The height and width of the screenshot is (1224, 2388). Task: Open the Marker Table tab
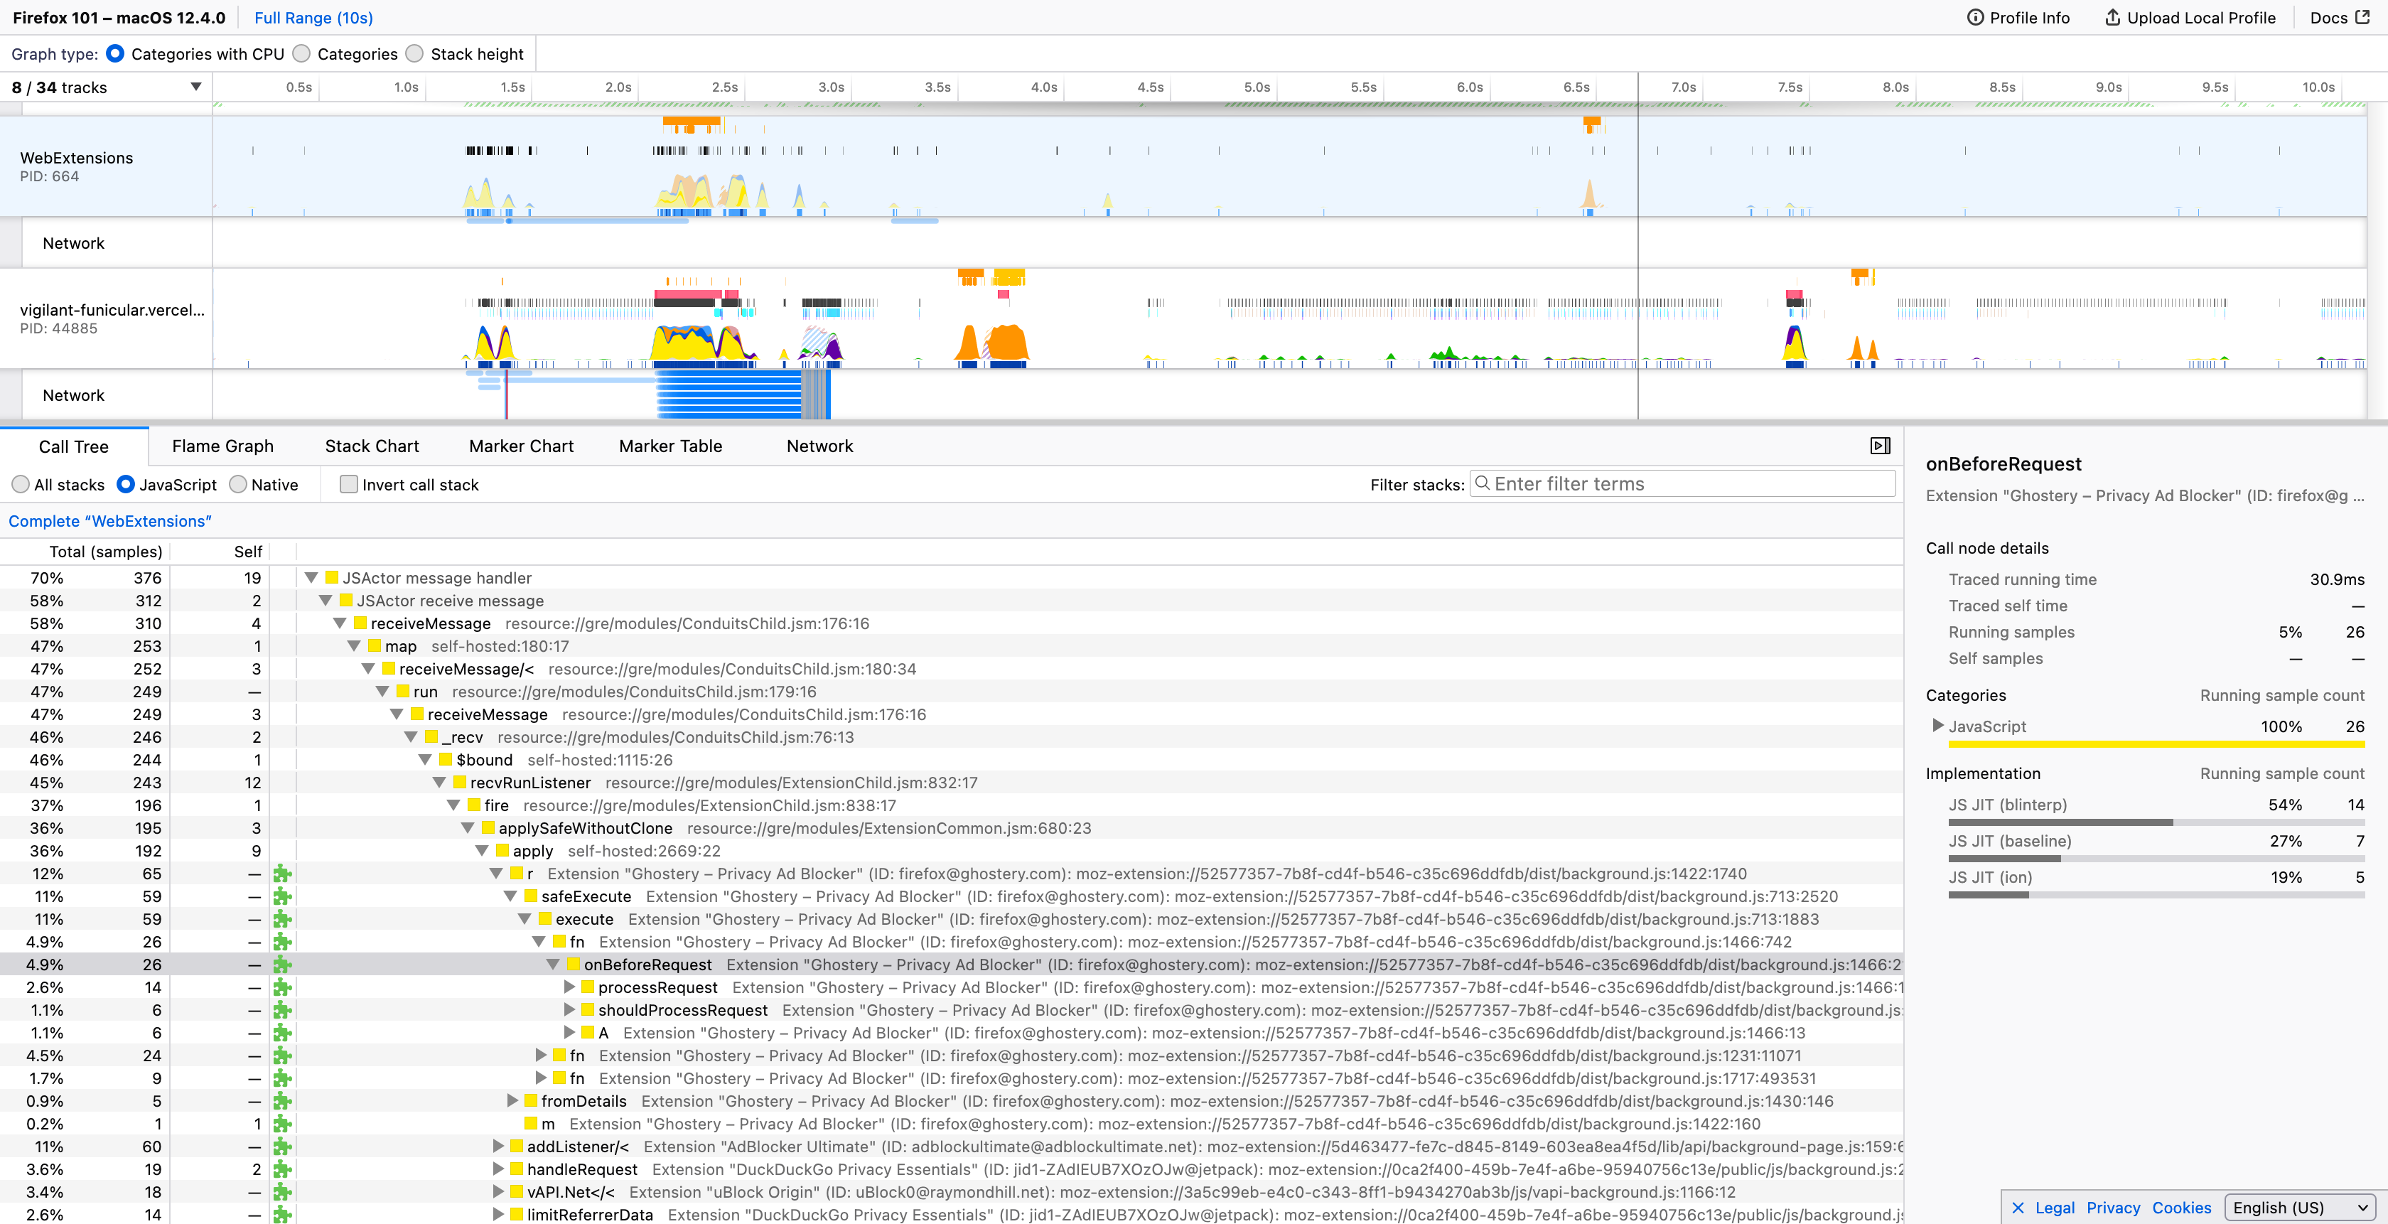click(669, 446)
